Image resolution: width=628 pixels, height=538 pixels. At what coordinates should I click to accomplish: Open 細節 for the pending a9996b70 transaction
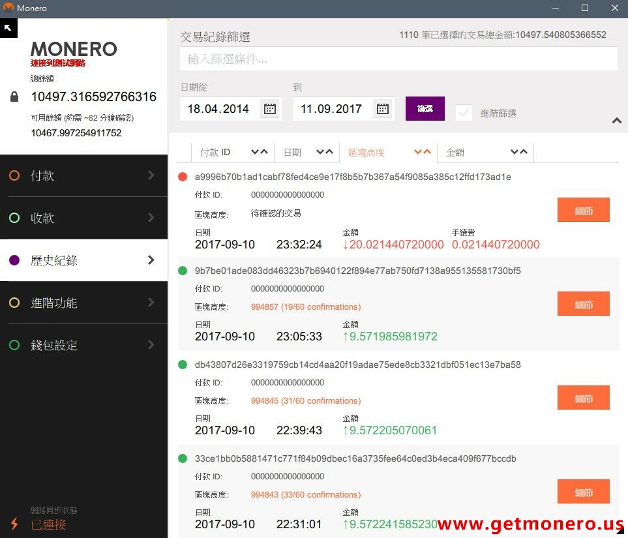[584, 209]
